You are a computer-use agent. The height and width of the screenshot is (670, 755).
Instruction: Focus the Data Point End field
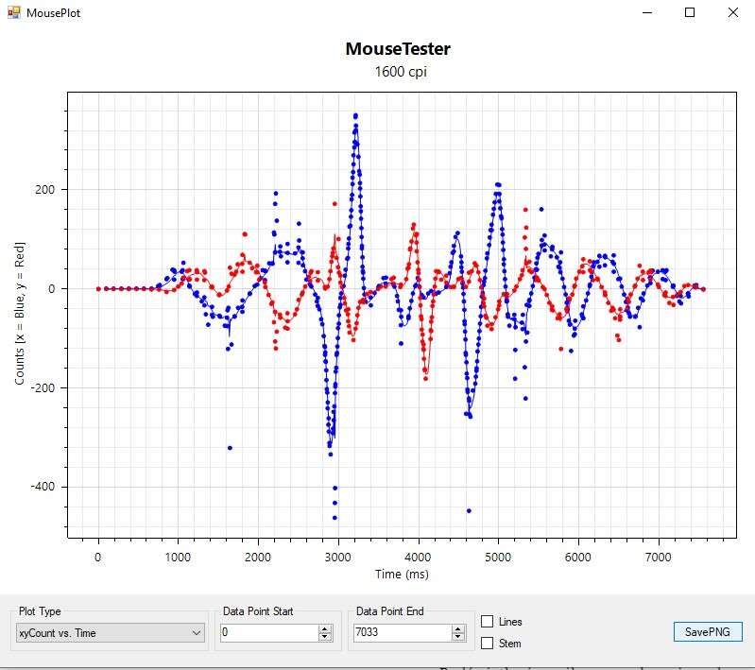(401, 633)
